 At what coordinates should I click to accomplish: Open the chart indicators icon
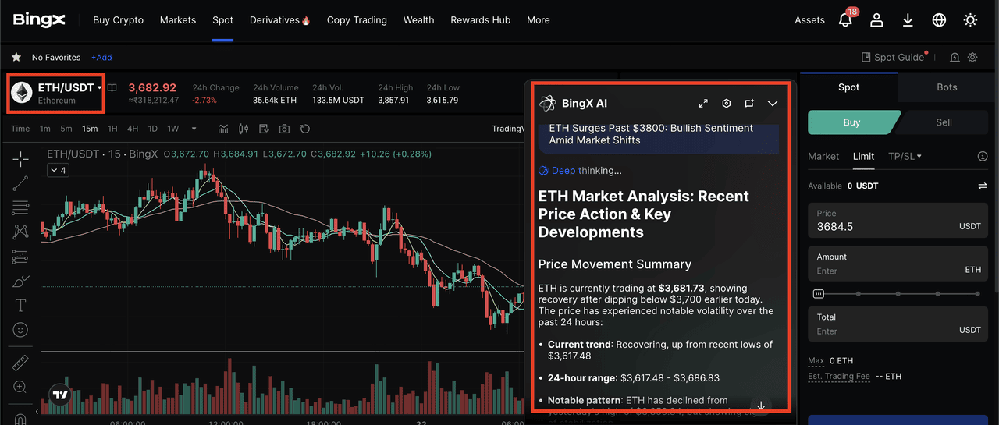[223, 129]
